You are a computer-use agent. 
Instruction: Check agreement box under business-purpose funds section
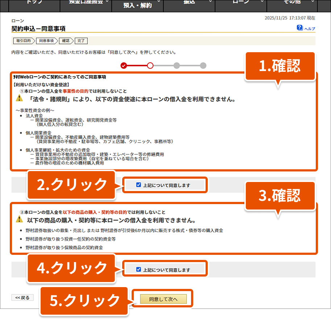[x=138, y=185]
